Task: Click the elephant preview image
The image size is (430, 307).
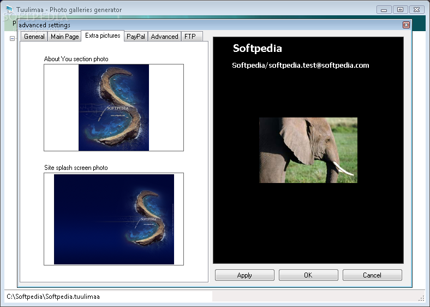Action: [x=308, y=150]
